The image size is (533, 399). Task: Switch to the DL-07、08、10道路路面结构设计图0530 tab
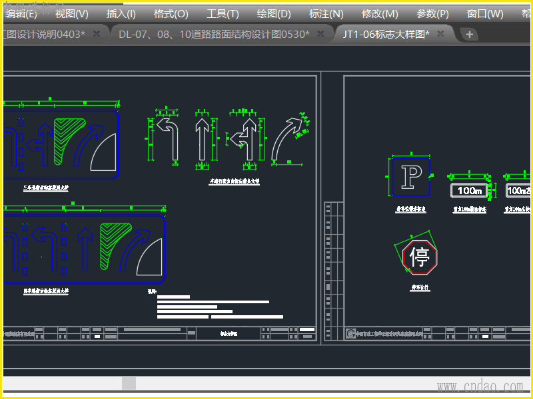point(213,34)
